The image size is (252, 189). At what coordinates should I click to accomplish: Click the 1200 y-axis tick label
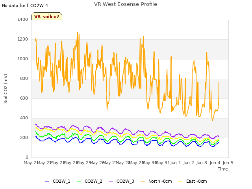point(23,39)
